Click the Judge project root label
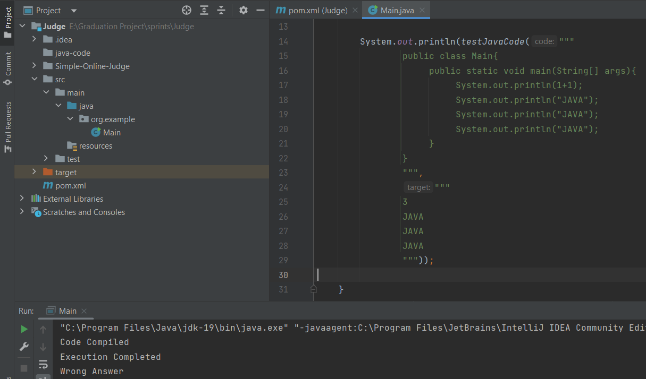The width and height of the screenshot is (646, 379). click(54, 26)
